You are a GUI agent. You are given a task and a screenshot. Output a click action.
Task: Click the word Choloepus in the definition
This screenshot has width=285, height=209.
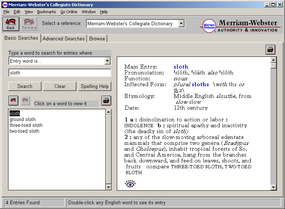150,149
